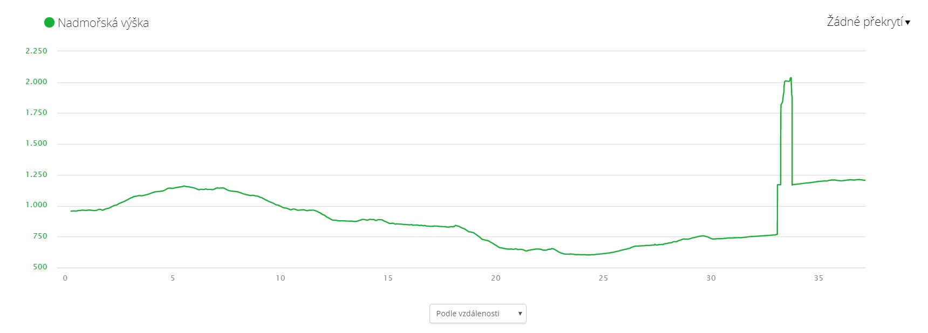Click the green Nadmořská výška legend dot
The height and width of the screenshot is (333, 928).
[x=49, y=23]
